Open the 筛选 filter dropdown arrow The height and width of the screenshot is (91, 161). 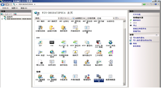tap(59, 18)
